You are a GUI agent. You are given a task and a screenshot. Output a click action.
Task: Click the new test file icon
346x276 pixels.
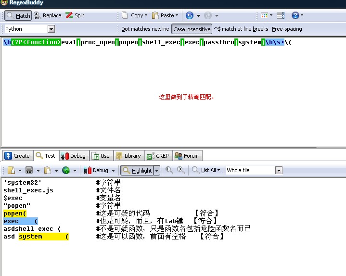(11, 170)
